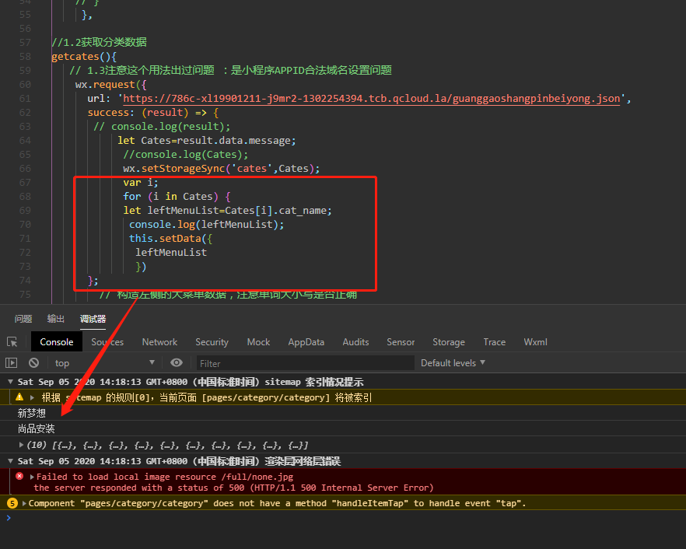Viewport: 686px width, 549px height.
Task: Click the red error circle icon
Action: point(19,477)
